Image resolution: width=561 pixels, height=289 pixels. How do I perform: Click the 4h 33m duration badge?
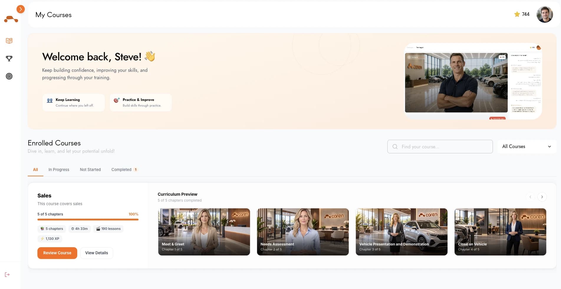click(79, 229)
